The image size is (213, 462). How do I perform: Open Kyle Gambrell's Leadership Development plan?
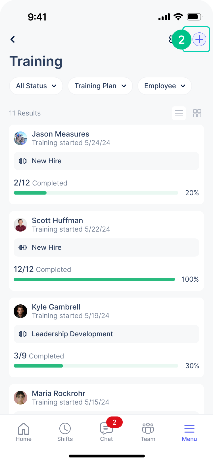pos(106,334)
